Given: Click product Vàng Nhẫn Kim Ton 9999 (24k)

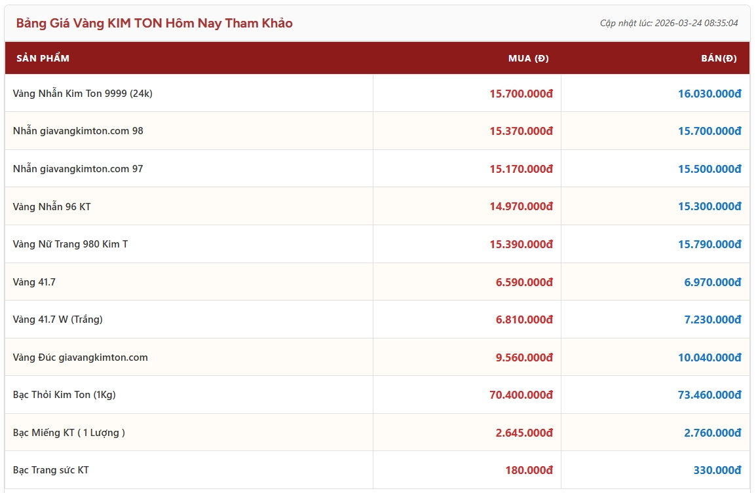Looking at the screenshot, I should pyautogui.click(x=83, y=94).
